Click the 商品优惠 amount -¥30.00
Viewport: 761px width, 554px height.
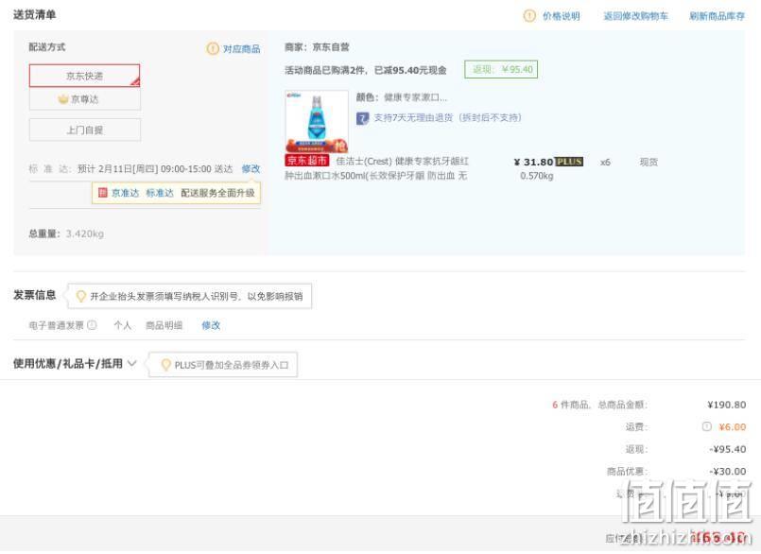tap(728, 471)
